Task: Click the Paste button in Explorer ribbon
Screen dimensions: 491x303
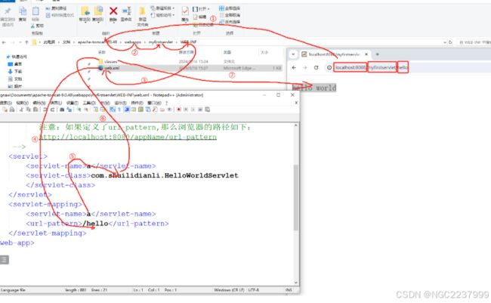Action: [x=36, y=14]
